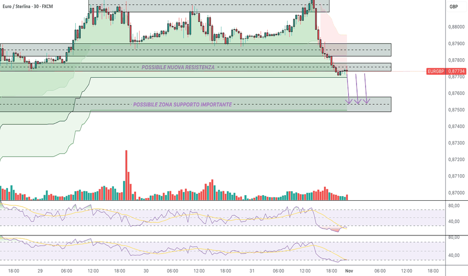
Task: Click the 31 date on time axis
Action: point(252,271)
